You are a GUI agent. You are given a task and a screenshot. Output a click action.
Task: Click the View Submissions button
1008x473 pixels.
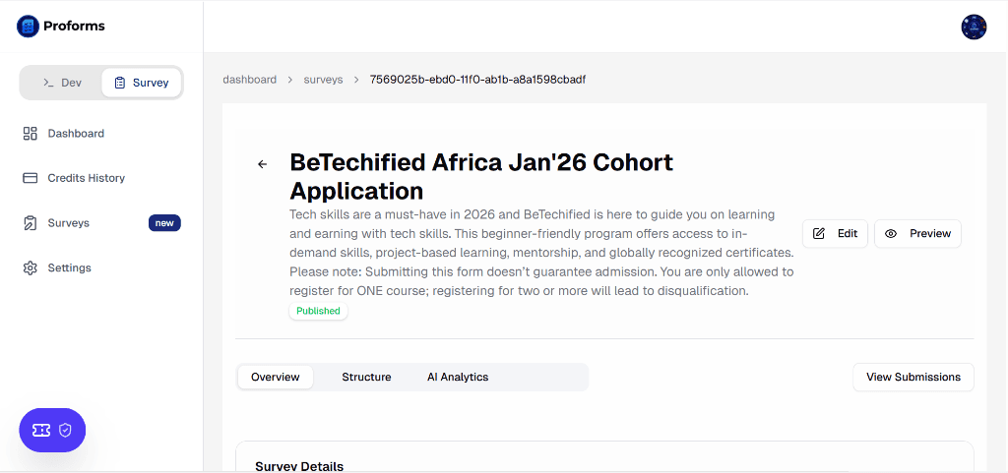point(913,377)
